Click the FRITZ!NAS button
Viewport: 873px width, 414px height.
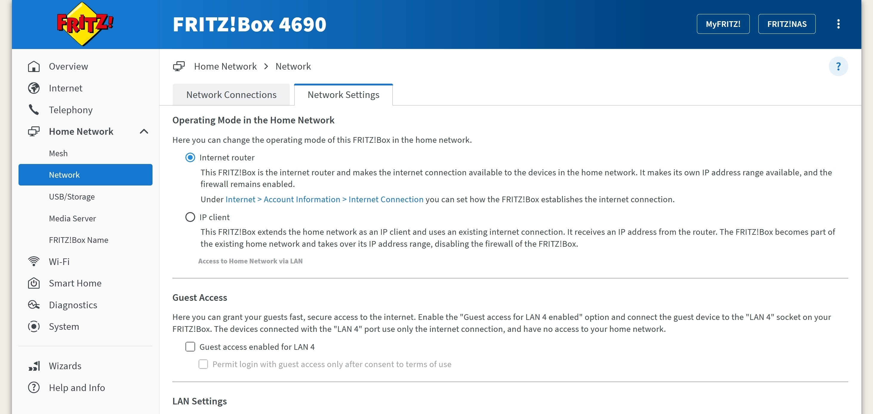click(786, 24)
